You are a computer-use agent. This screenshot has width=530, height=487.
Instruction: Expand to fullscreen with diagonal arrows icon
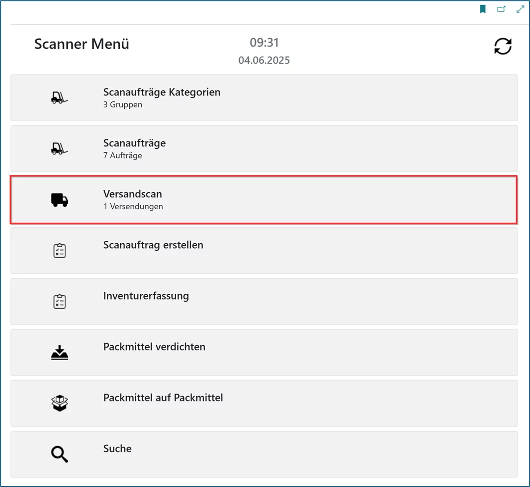520,9
